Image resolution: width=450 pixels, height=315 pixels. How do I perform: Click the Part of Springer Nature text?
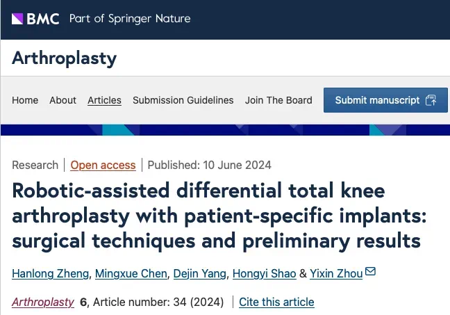130,19
